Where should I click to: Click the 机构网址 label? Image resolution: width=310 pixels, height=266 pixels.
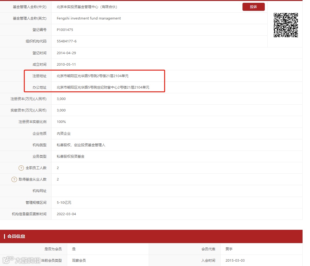pos(40,191)
